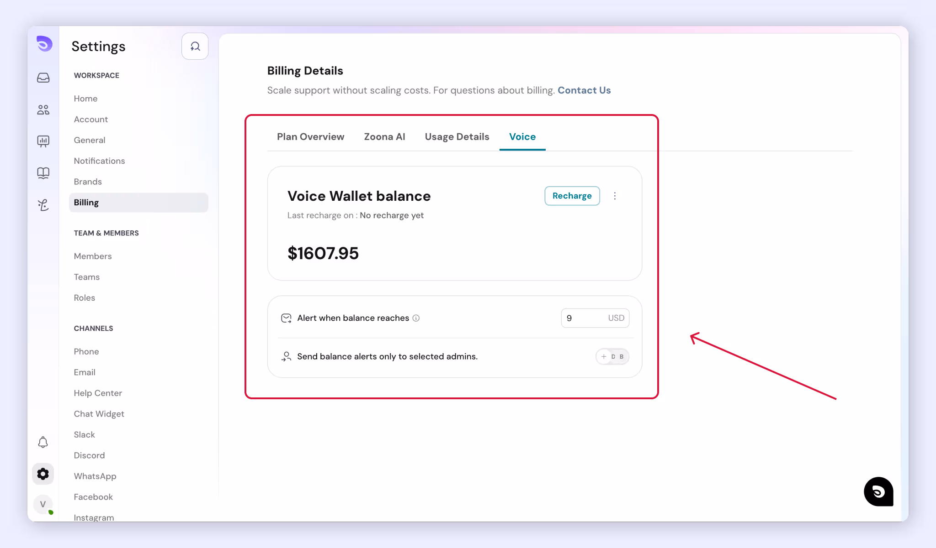Click the settings search icon button
The image size is (936, 548).
[195, 46]
